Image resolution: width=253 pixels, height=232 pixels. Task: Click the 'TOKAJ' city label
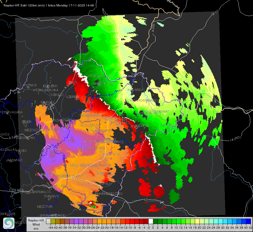(88, 102)
